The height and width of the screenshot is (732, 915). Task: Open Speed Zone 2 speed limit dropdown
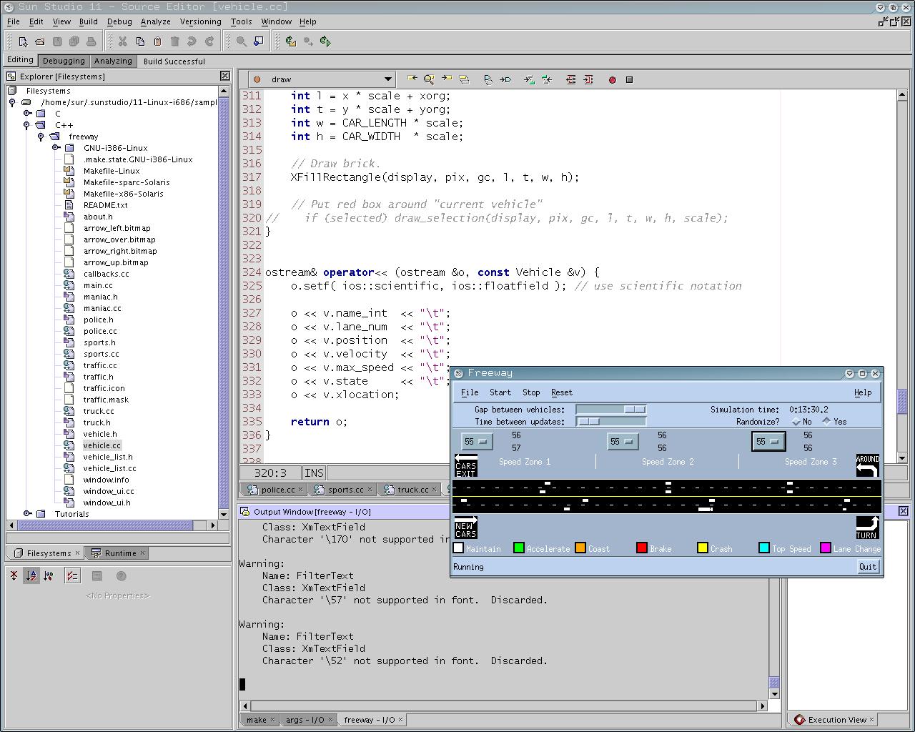click(623, 442)
